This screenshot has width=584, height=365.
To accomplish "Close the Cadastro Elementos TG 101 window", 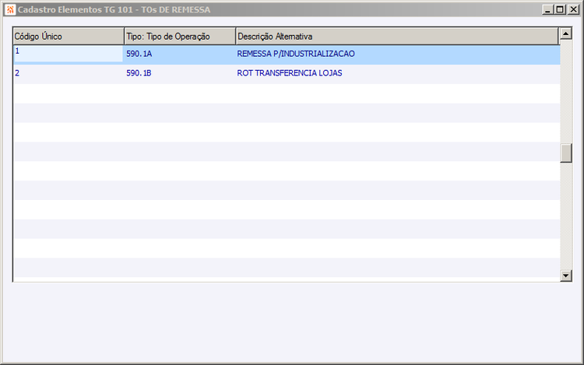I will pos(573,9).
